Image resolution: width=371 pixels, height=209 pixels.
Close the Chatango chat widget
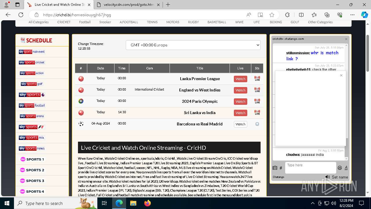[346, 39]
